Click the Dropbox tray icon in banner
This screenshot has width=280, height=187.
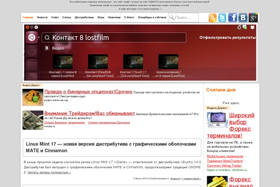click(252, 28)
